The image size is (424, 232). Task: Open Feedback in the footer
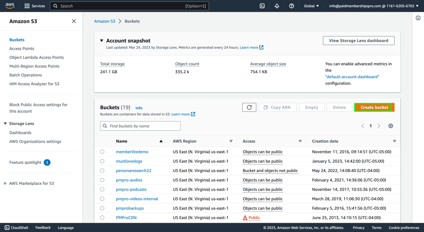tap(43, 228)
